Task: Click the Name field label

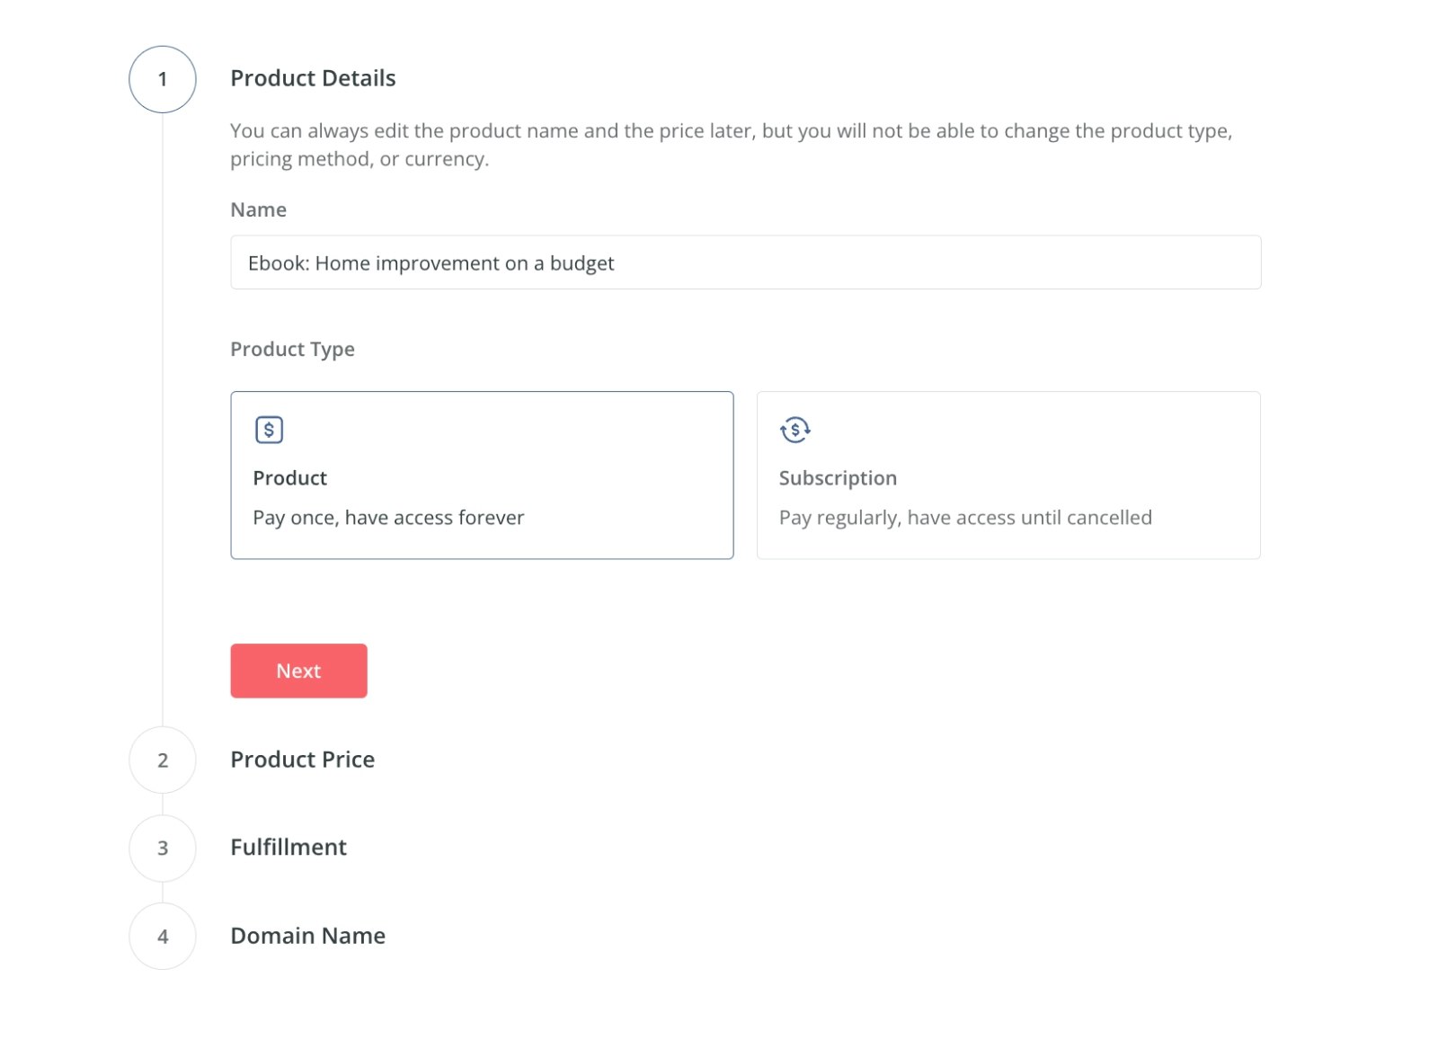Action: (258, 209)
